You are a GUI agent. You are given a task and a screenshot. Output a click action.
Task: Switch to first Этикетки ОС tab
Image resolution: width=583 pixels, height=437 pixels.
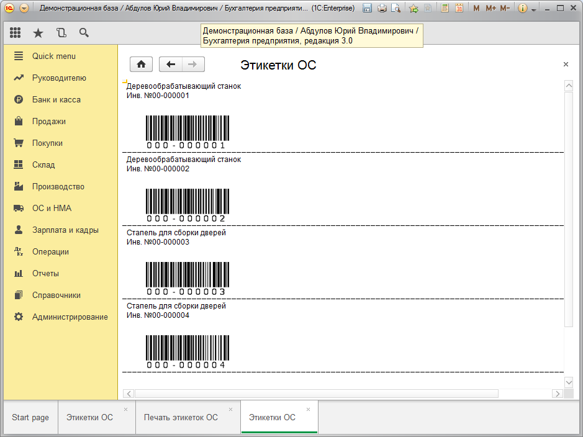point(89,417)
